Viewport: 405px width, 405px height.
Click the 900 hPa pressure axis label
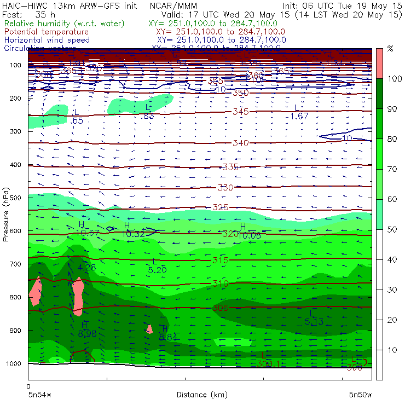pos(15,331)
